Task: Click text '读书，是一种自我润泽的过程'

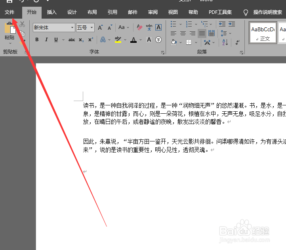Action: tap(119, 105)
